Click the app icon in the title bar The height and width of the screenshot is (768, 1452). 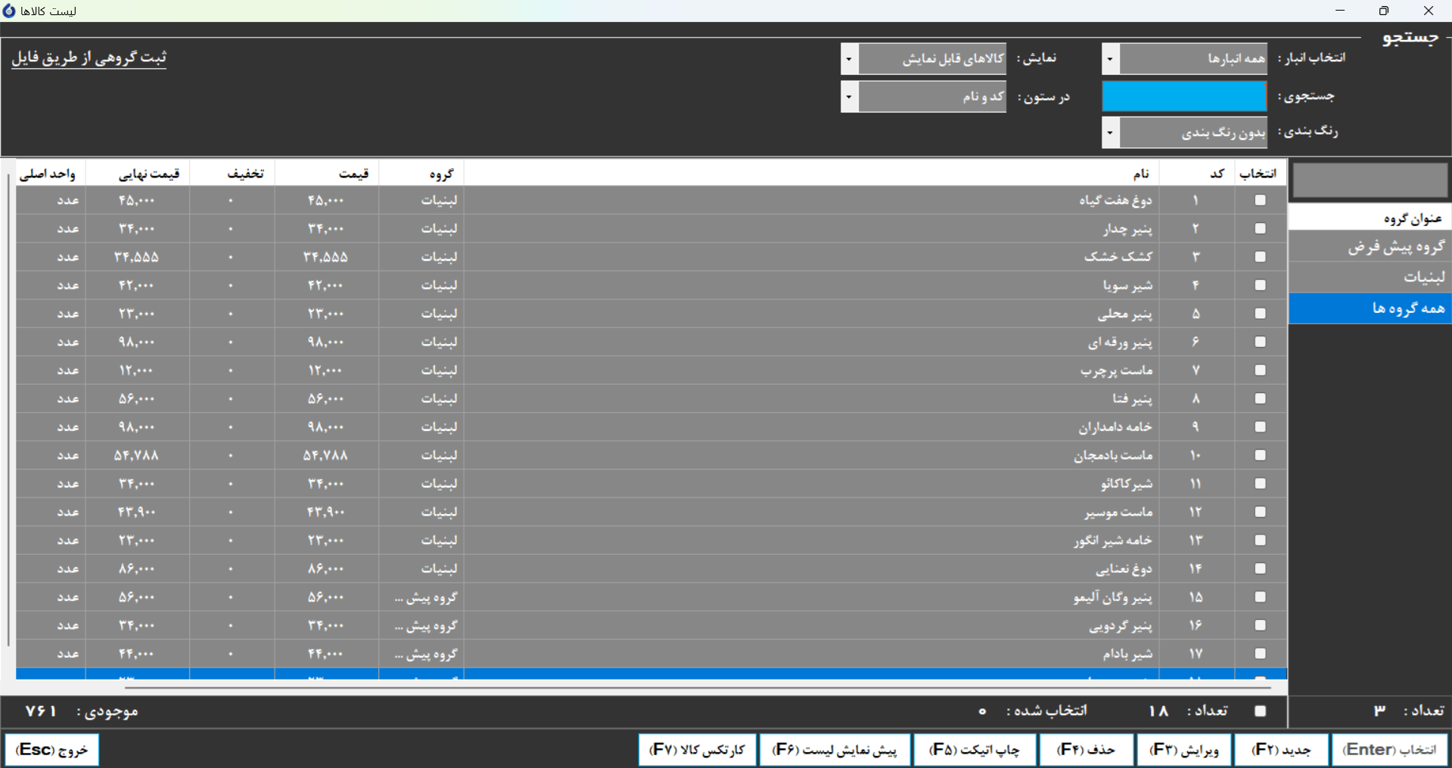pos(9,11)
